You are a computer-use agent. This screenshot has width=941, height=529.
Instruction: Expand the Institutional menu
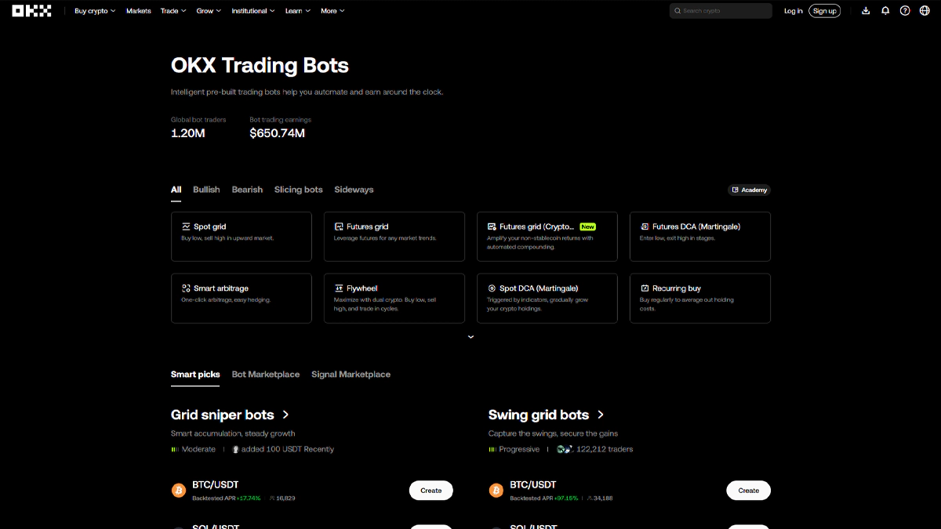(x=253, y=11)
